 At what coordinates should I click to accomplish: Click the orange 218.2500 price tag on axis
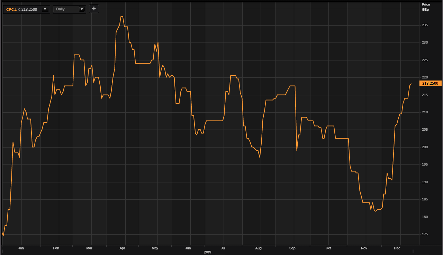click(x=430, y=83)
